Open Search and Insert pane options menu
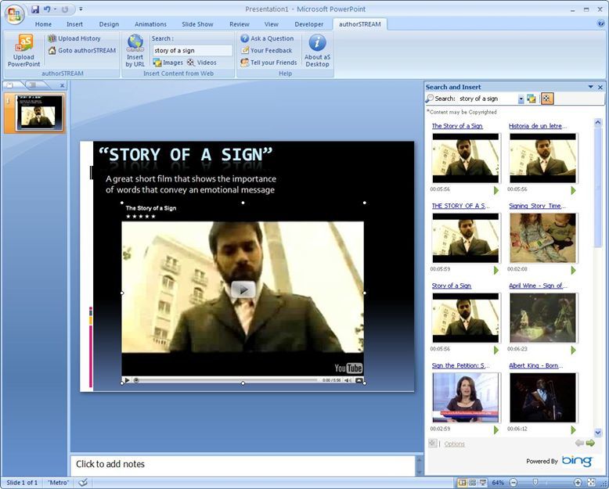Viewport: 609px width, 489px height. point(590,87)
